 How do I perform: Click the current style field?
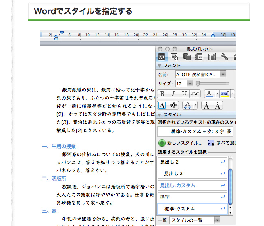click(x=195, y=131)
